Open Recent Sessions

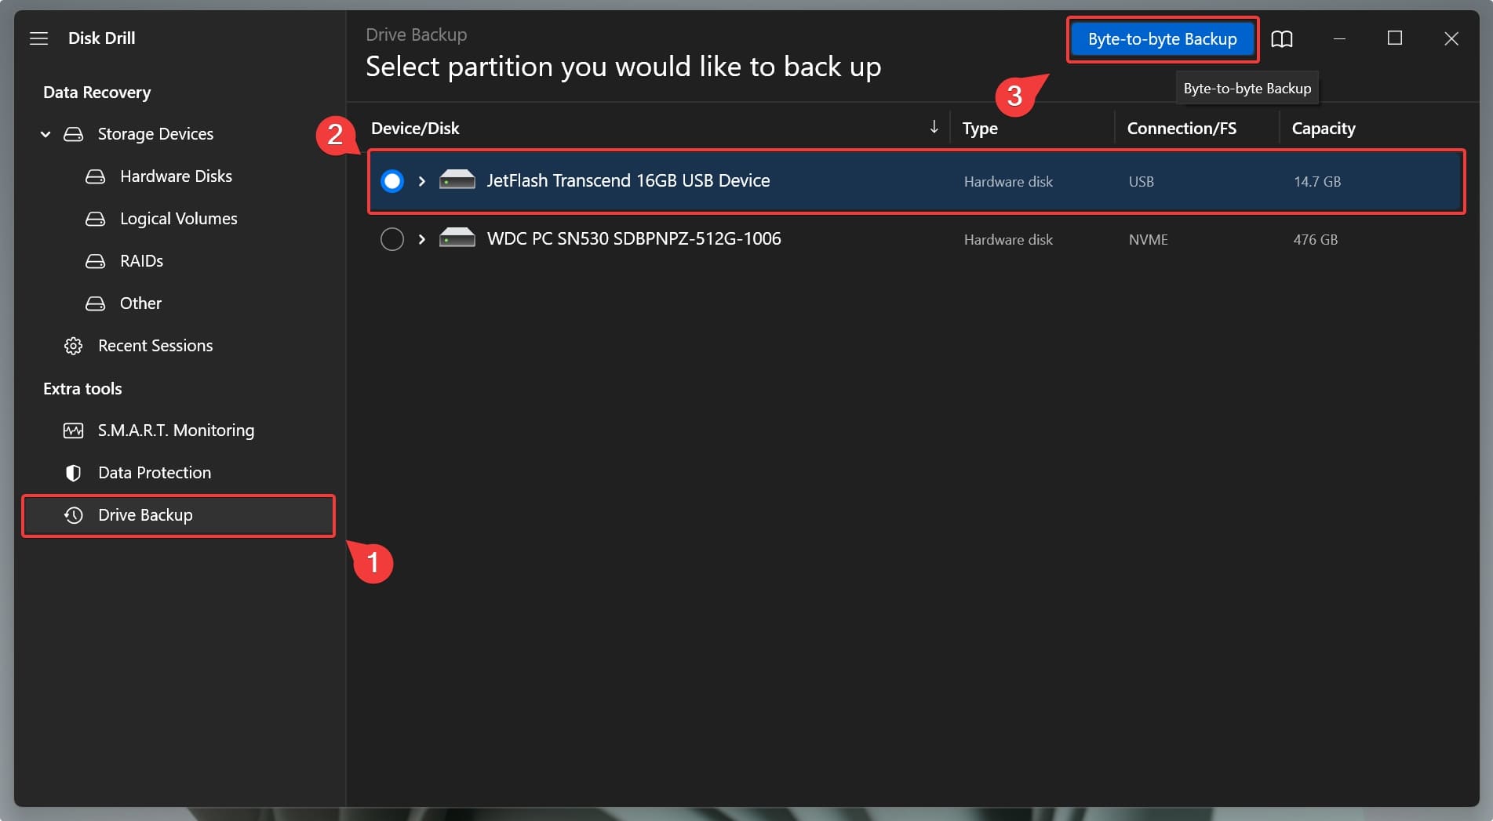[x=155, y=346]
